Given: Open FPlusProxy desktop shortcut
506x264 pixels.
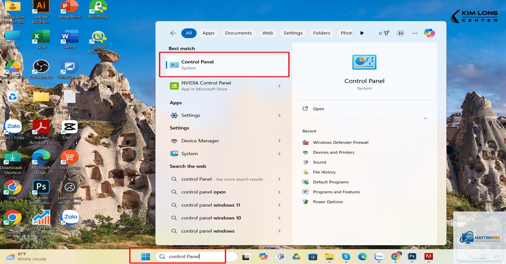Looking at the screenshot, I should click(98, 10).
